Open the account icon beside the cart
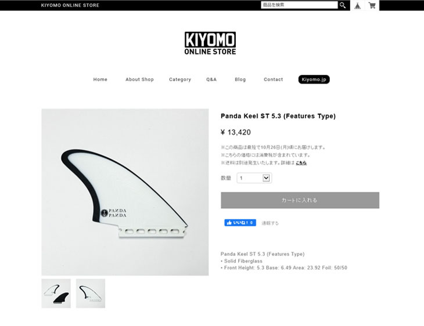The width and height of the screenshot is (424, 326). 357,6
